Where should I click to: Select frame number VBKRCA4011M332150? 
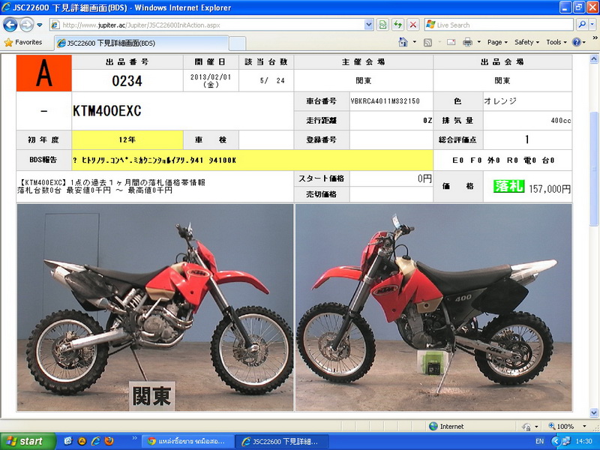tap(385, 101)
